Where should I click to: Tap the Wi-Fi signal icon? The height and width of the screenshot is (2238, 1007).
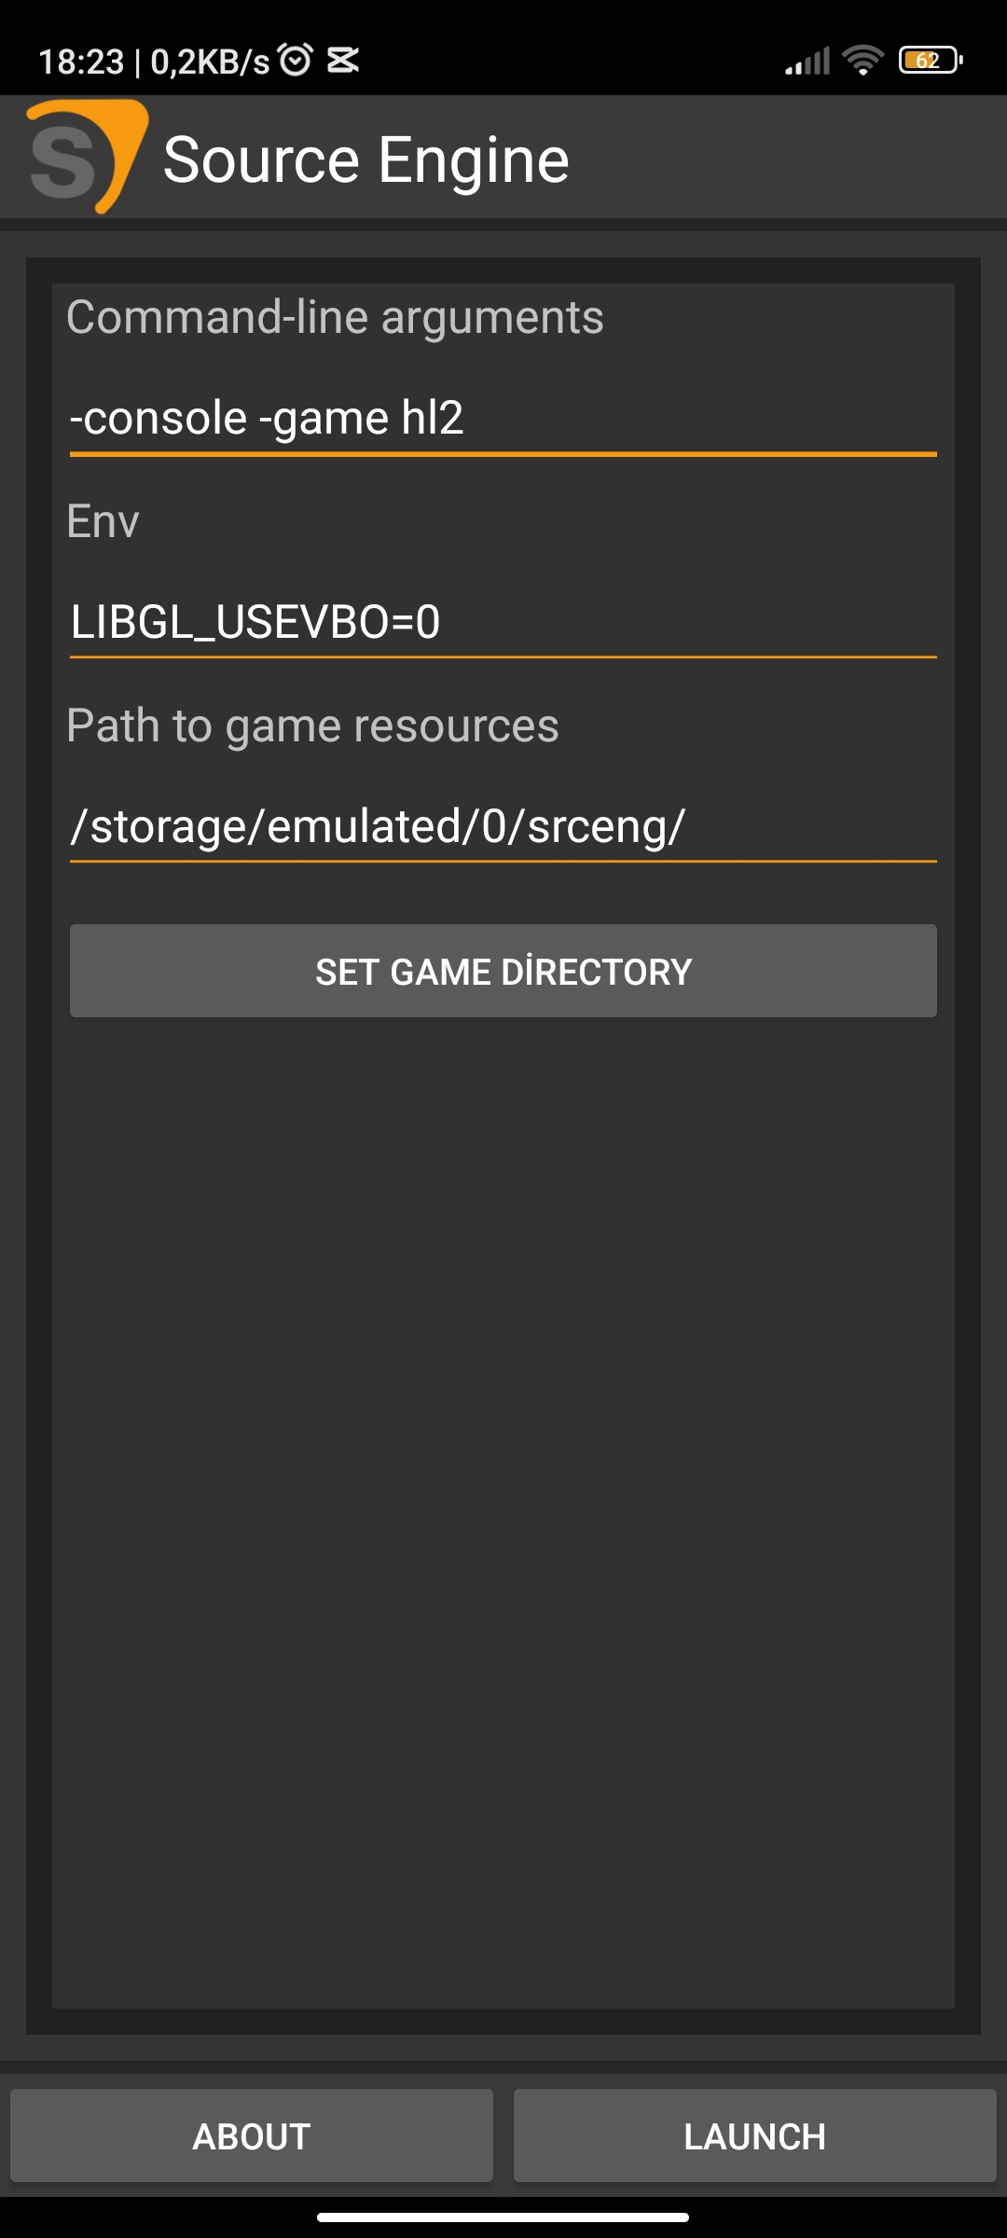(x=862, y=61)
